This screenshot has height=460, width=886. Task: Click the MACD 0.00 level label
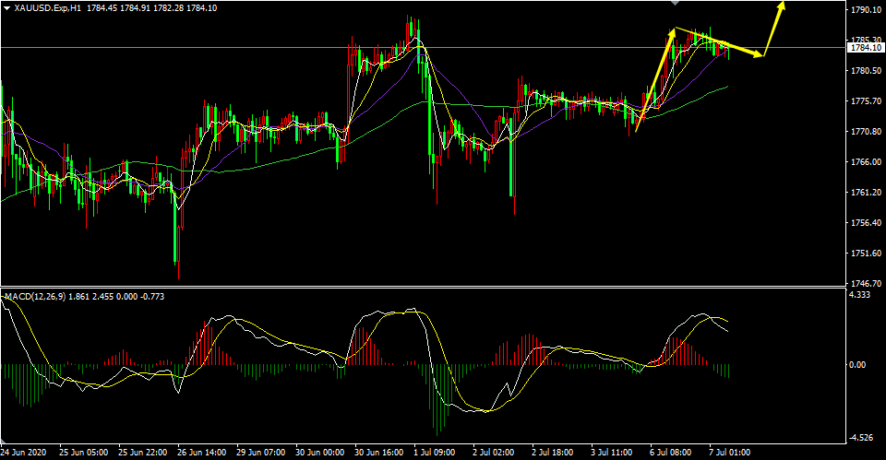(x=857, y=365)
